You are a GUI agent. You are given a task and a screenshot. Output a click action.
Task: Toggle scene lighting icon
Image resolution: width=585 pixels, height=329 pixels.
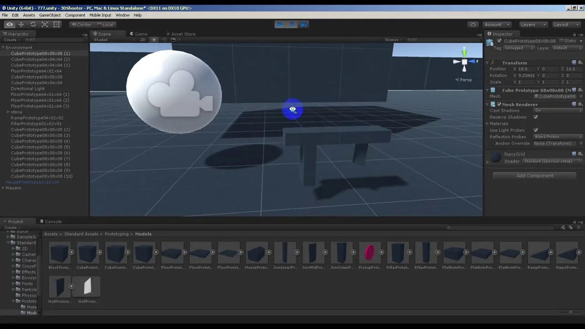(154, 40)
